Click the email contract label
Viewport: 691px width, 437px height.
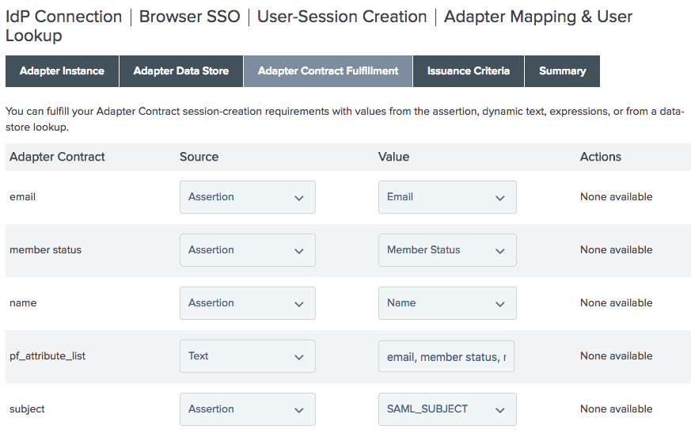[x=22, y=196]
